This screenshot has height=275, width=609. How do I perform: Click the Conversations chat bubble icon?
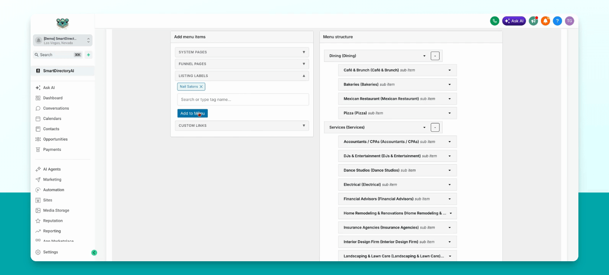point(38,108)
